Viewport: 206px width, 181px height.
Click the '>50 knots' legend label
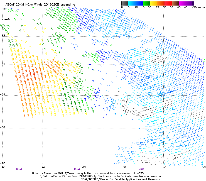click(x=198, y=8)
